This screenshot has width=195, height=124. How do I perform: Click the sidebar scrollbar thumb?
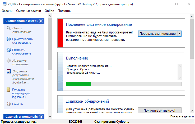(x=50, y=44)
